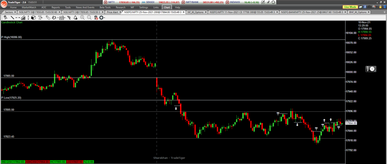Click the P.Low(17925.20) line label
The image size is (387, 164).
click(x=11, y=98)
